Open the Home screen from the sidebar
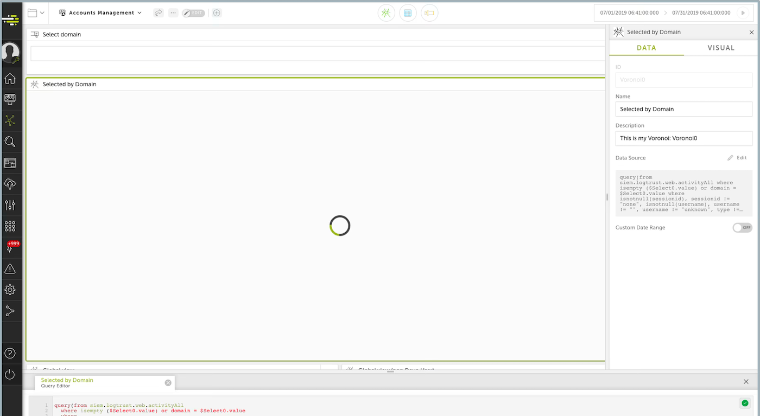 [10, 79]
